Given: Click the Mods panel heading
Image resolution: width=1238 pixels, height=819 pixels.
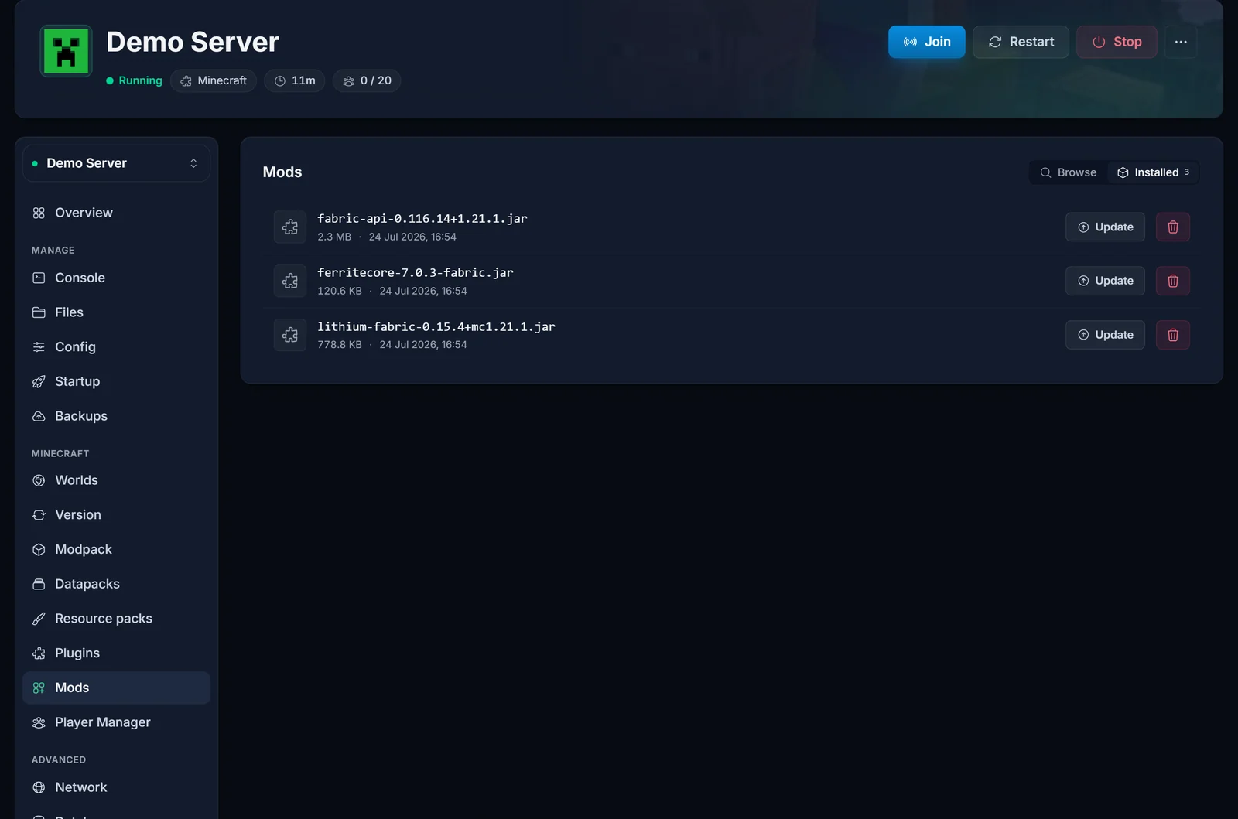Looking at the screenshot, I should pyautogui.click(x=282, y=172).
